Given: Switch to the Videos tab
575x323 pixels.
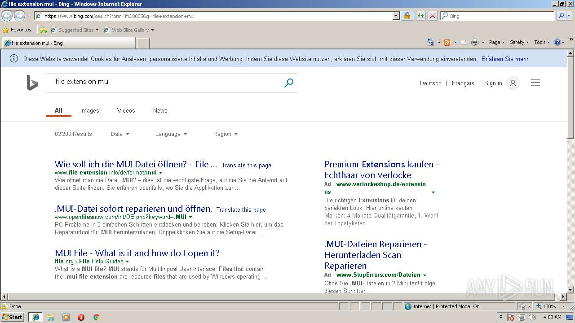Looking at the screenshot, I should coord(126,110).
